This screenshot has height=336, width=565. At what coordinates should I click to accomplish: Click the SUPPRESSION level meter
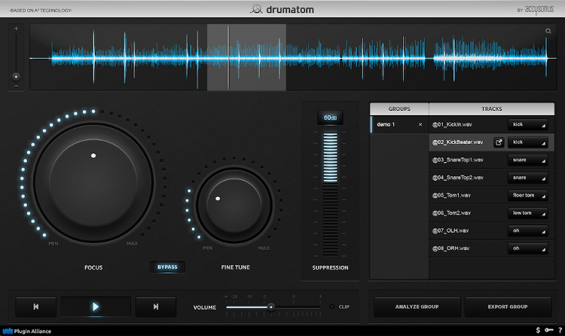[x=330, y=194]
